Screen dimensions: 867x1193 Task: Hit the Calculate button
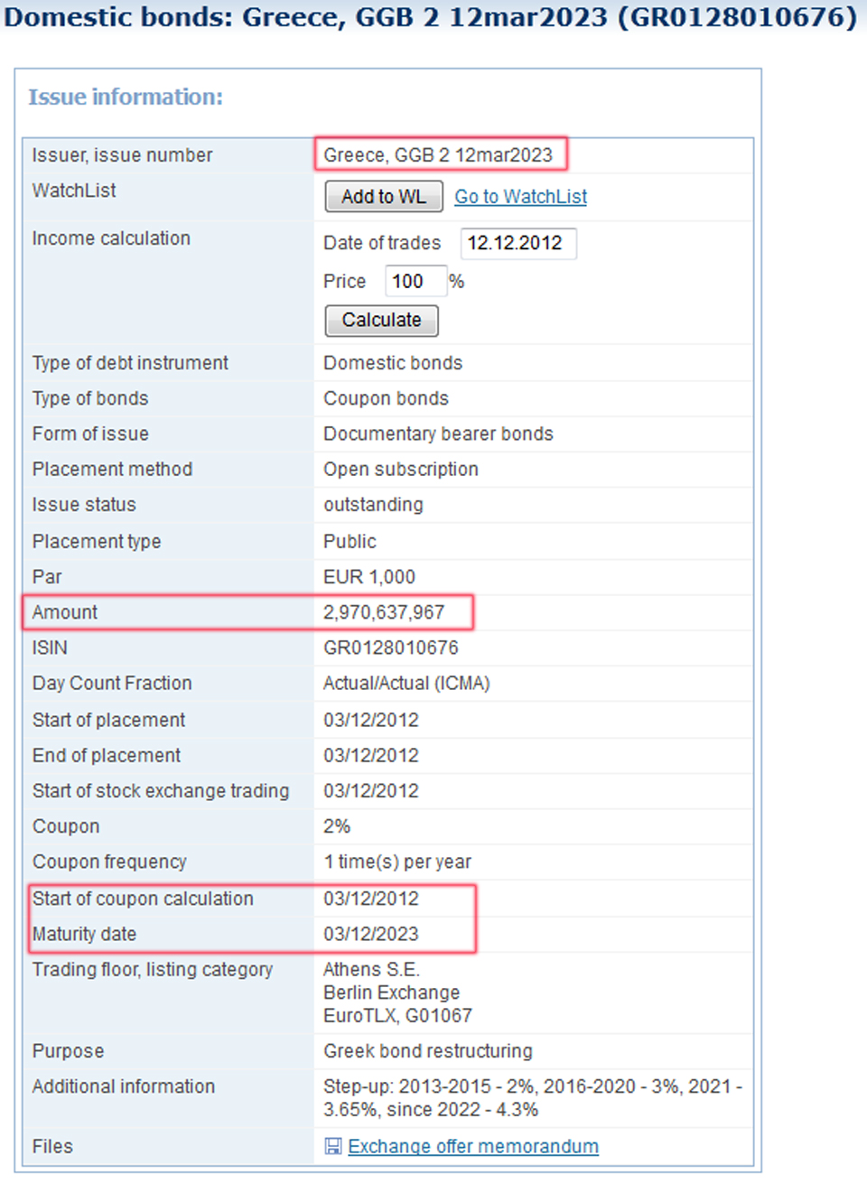click(381, 321)
